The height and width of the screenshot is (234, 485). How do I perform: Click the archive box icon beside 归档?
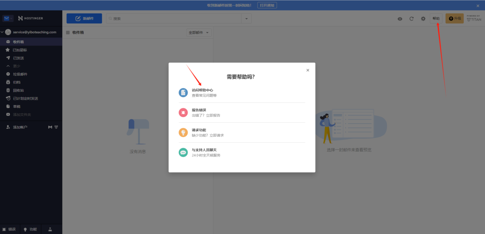tap(8, 82)
